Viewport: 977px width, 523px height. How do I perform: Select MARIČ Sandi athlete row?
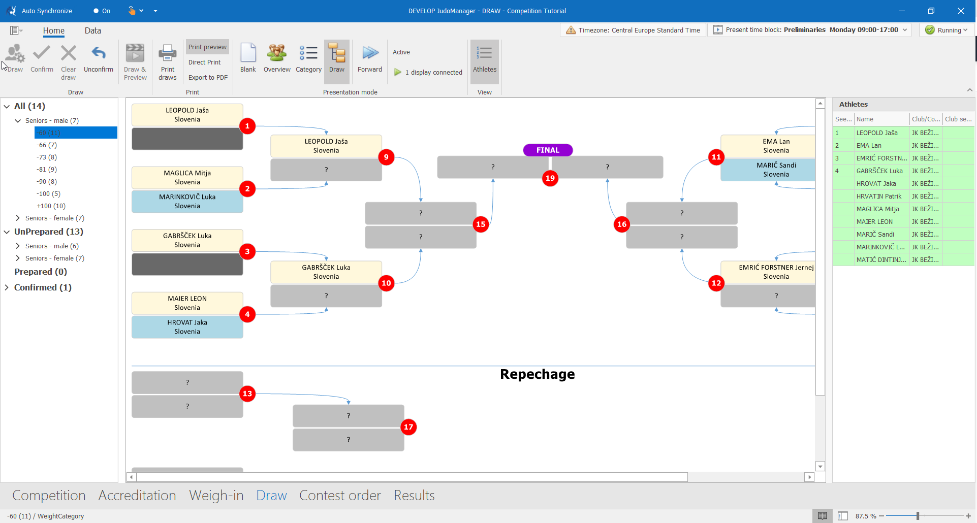pyautogui.click(x=903, y=234)
